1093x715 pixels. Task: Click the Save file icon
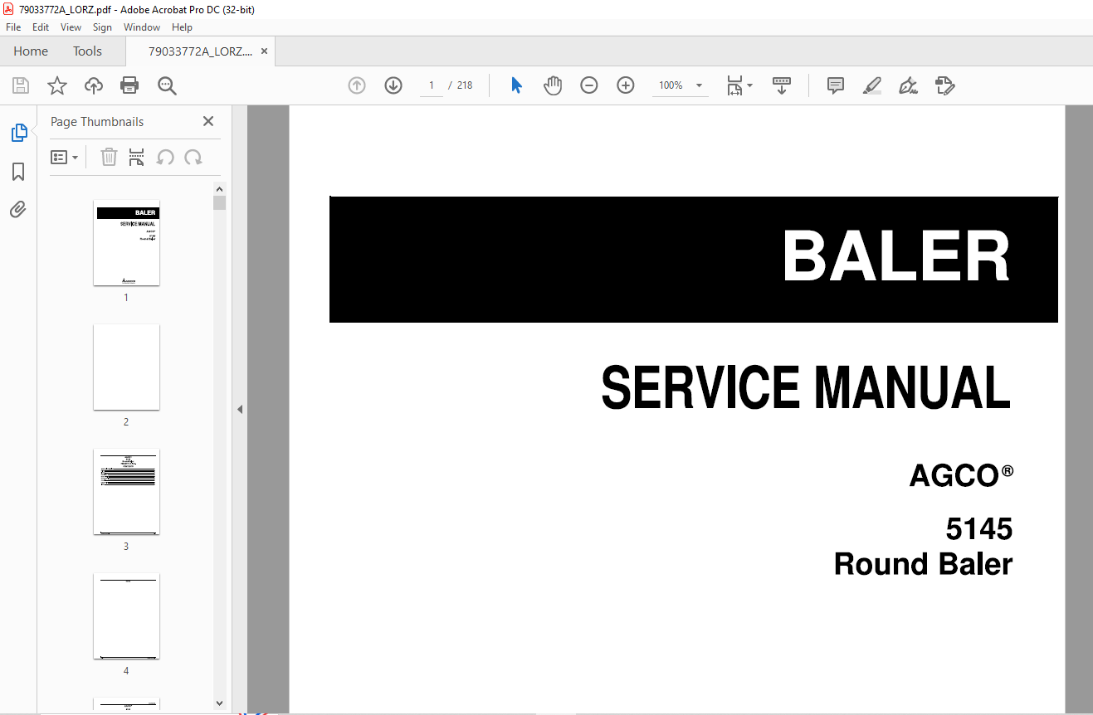[21, 85]
